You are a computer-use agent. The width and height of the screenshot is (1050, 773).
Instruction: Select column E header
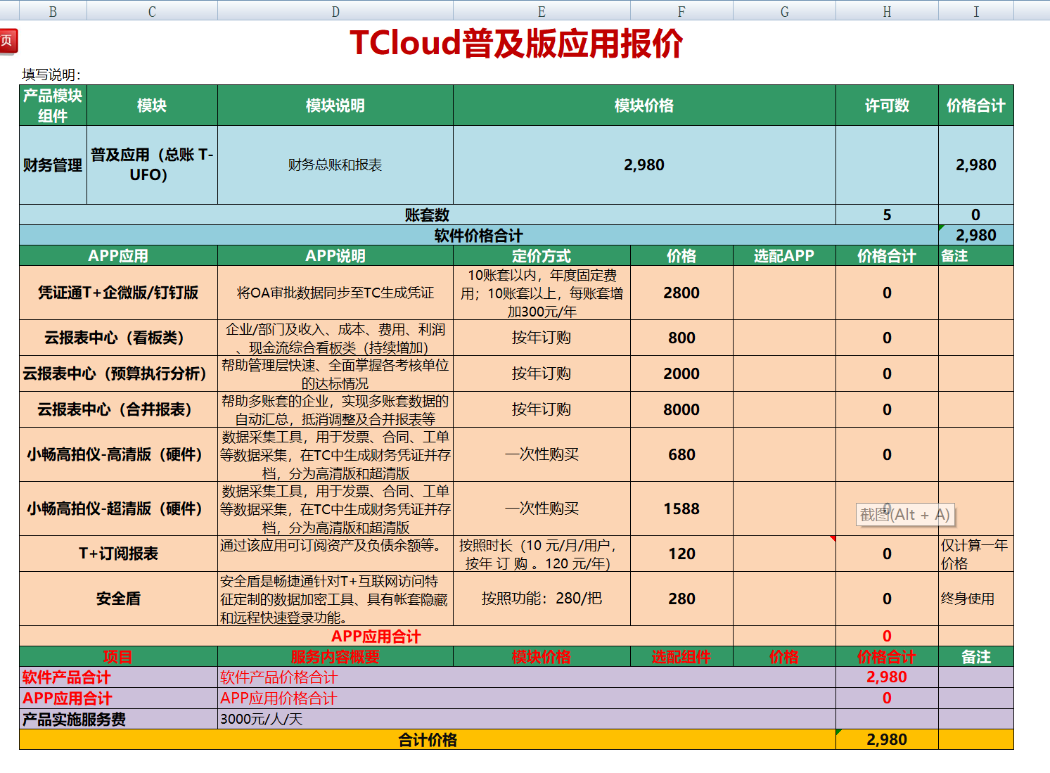[x=542, y=11]
